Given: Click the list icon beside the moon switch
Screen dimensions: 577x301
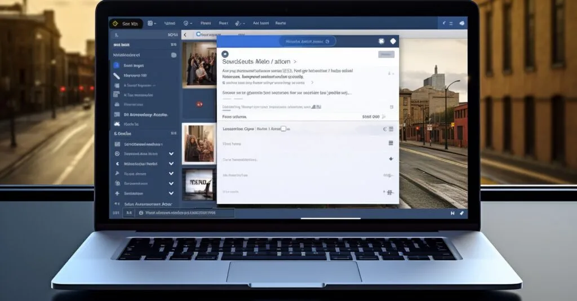Looking at the screenshot, I should 391,129.
